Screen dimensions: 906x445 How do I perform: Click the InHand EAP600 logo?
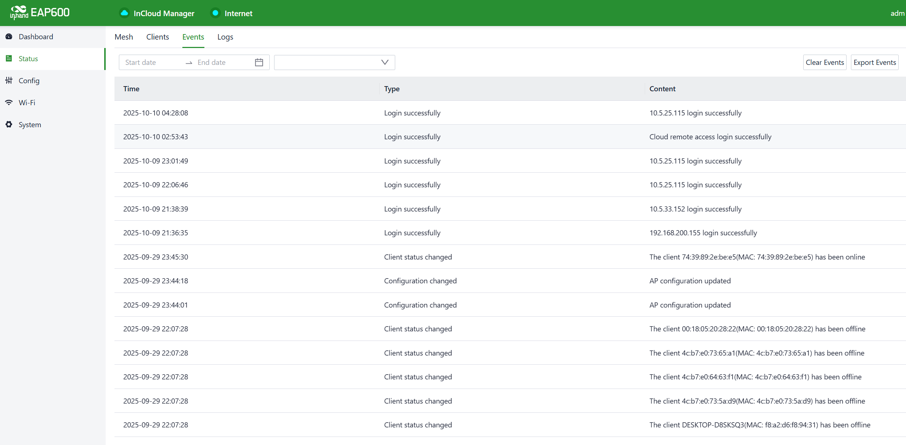40,12
